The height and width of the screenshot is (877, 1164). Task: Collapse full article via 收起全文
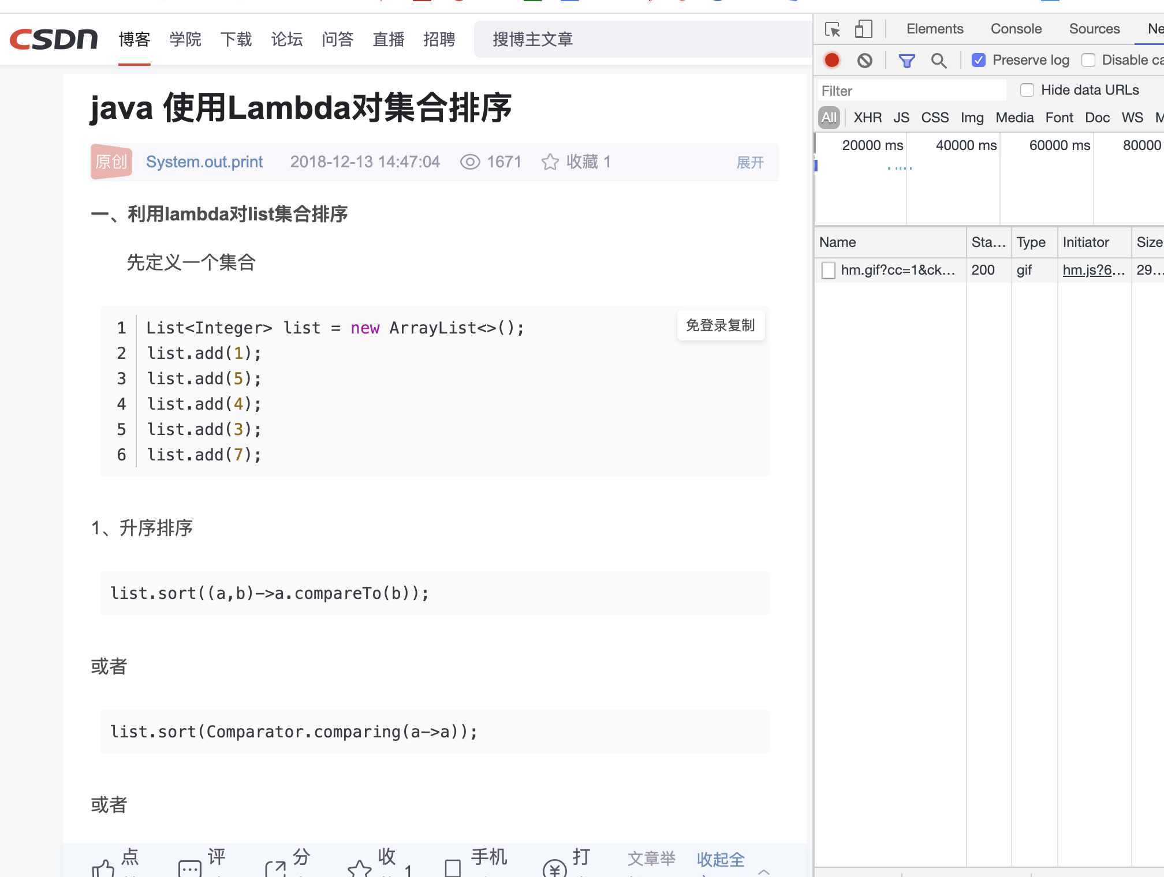point(719,859)
